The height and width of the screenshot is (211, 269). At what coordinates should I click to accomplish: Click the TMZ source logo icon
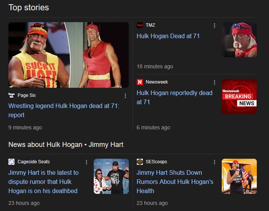(x=140, y=25)
